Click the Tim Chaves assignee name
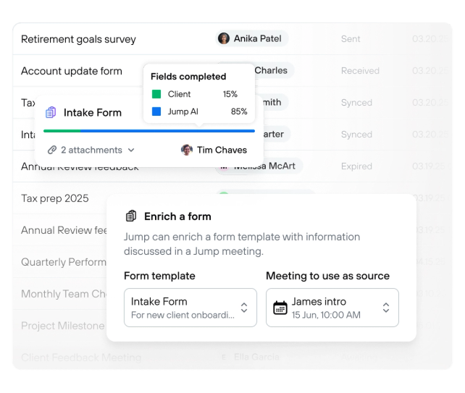The height and width of the screenshot is (393, 465). coord(222,150)
